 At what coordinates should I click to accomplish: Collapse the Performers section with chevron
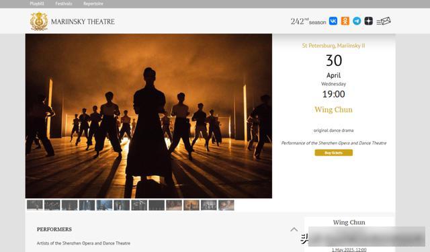click(294, 229)
